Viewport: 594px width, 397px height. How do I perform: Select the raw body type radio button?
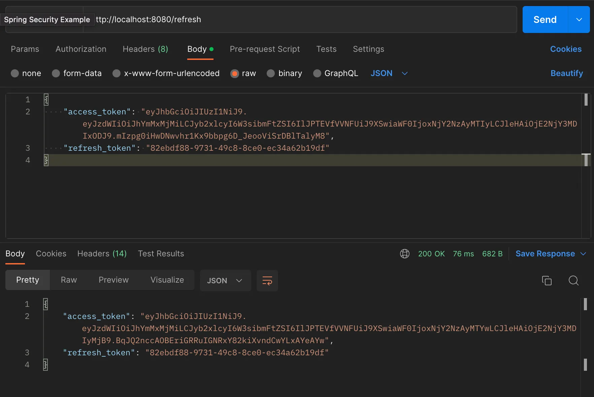tap(234, 73)
